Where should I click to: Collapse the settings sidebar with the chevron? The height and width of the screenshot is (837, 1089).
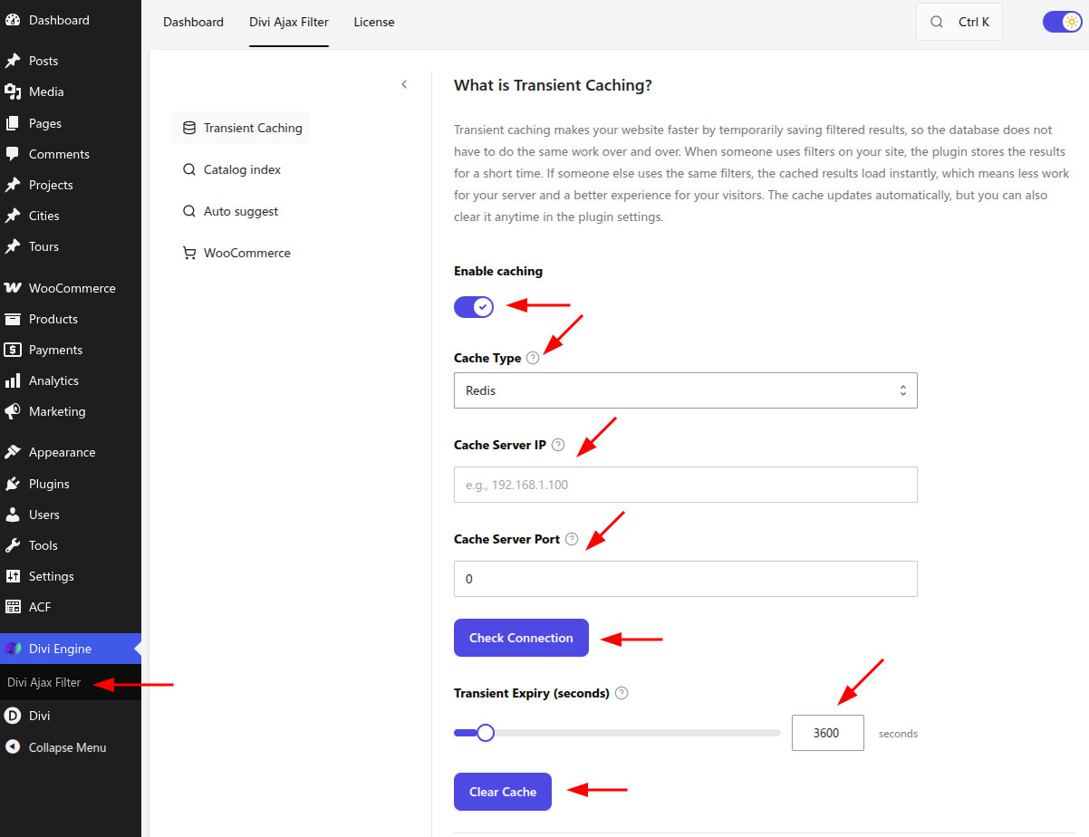point(404,84)
